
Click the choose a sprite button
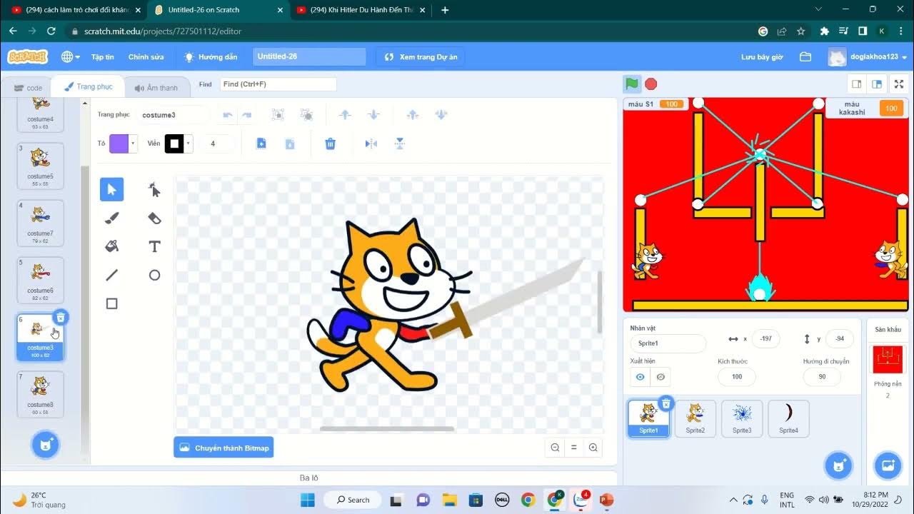click(839, 465)
